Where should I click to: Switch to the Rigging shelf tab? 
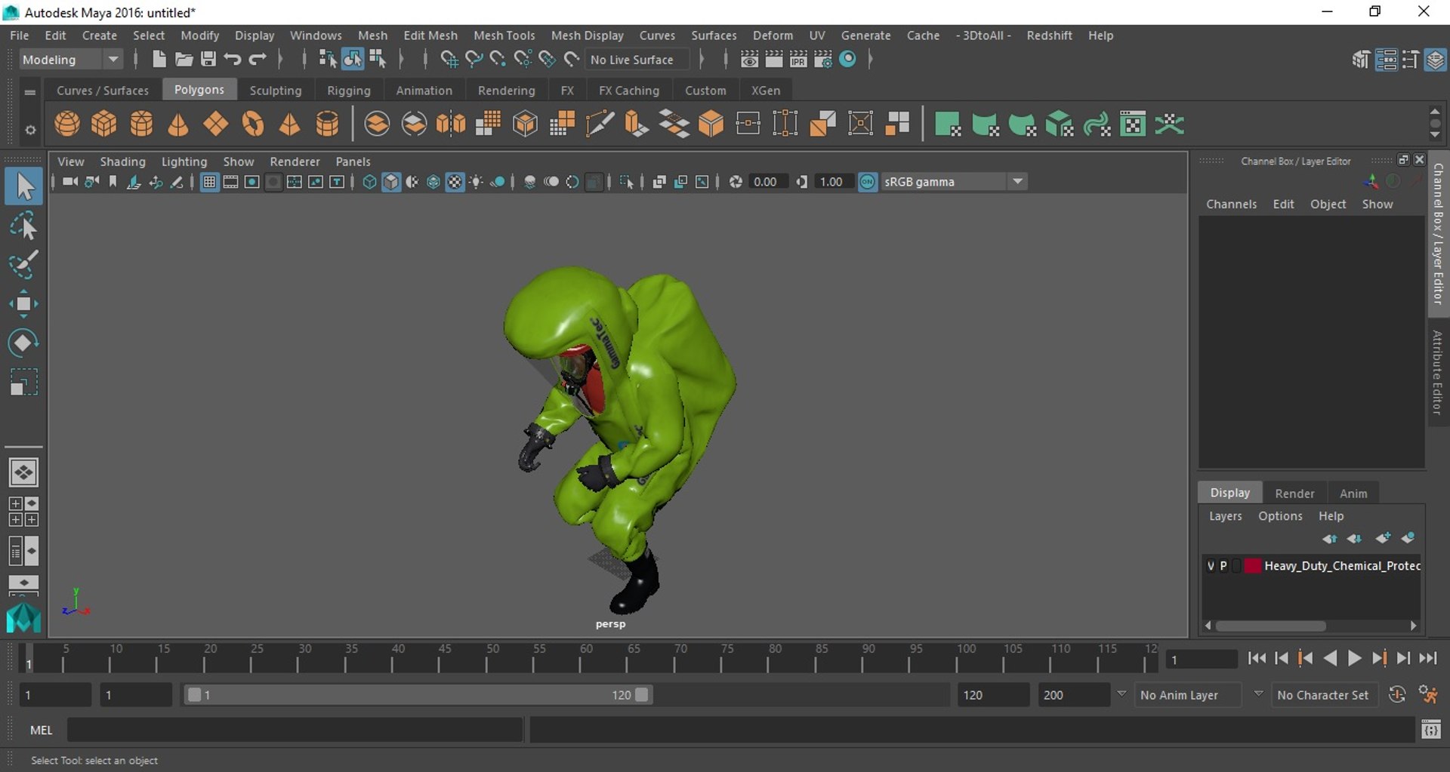tap(348, 91)
